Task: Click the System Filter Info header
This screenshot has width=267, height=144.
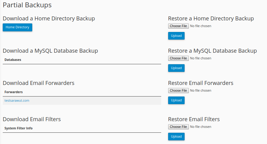Action: coord(19,128)
